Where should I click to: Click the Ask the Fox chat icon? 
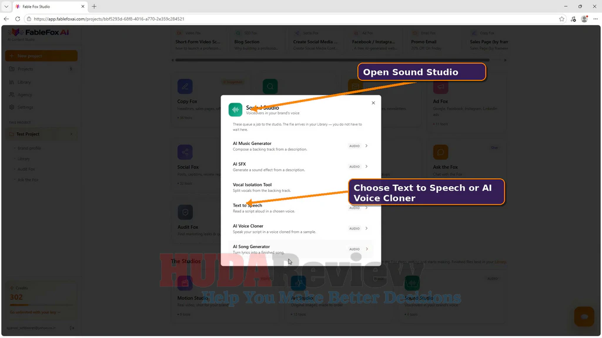[440, 152]
